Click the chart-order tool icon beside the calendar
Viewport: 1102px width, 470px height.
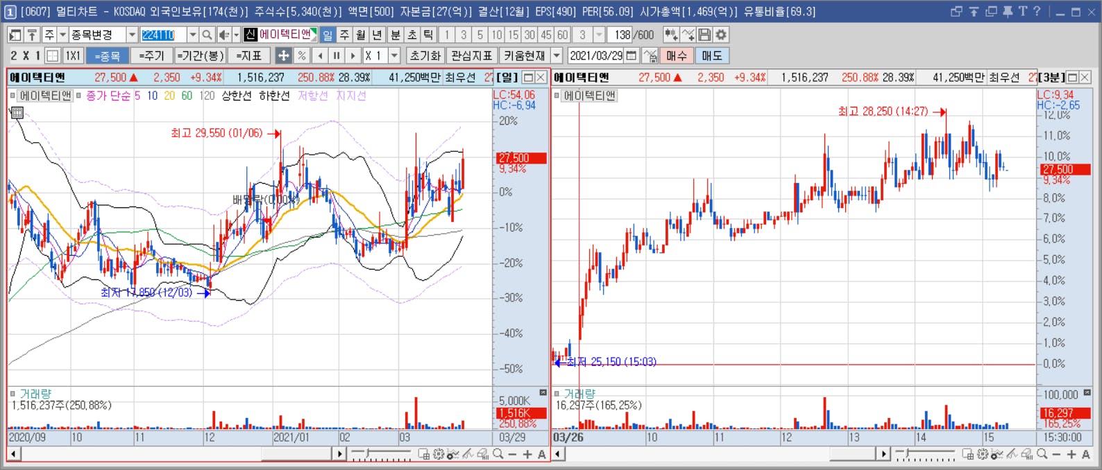(x=650, y=55)
